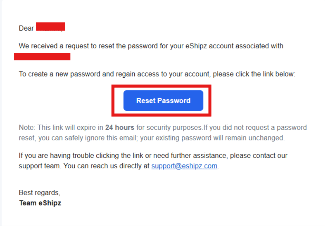Click the word "Note:" in the expiry notice

click(27, 128)
